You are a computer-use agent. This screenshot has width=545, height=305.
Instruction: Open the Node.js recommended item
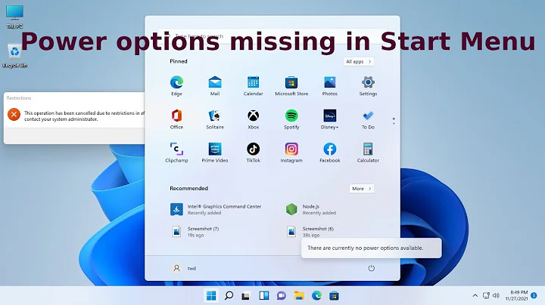(x=311, y=209)
